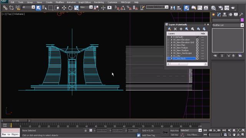Switch to the Hierarchy command panel tab
This screenshot has height=138, width=246.
point(224,15)
